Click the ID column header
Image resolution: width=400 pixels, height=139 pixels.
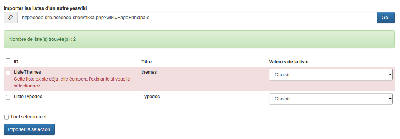16,62
